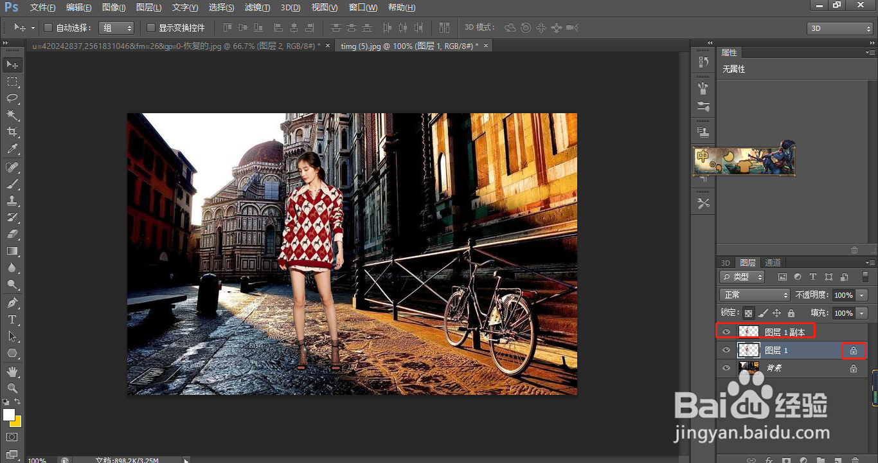
Task: Enable the 自动选择 checkbox
Action: coord(48,28)
